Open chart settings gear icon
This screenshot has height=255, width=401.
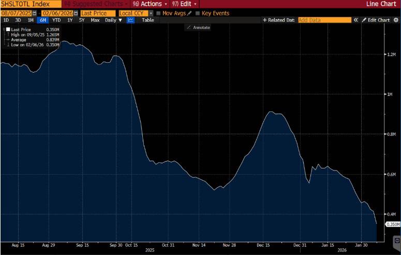(396, 20)
